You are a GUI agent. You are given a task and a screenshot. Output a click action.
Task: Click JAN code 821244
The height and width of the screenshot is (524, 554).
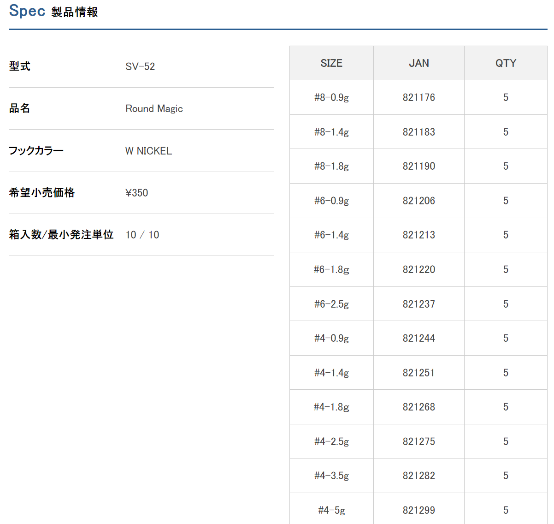418,338
